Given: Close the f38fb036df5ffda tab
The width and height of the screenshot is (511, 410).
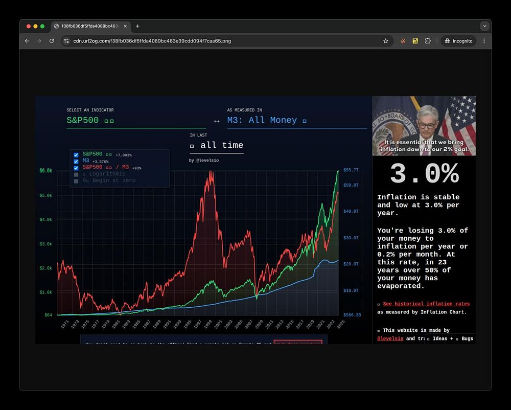Looking at the screenshot, I should click(x=125, y=26).
